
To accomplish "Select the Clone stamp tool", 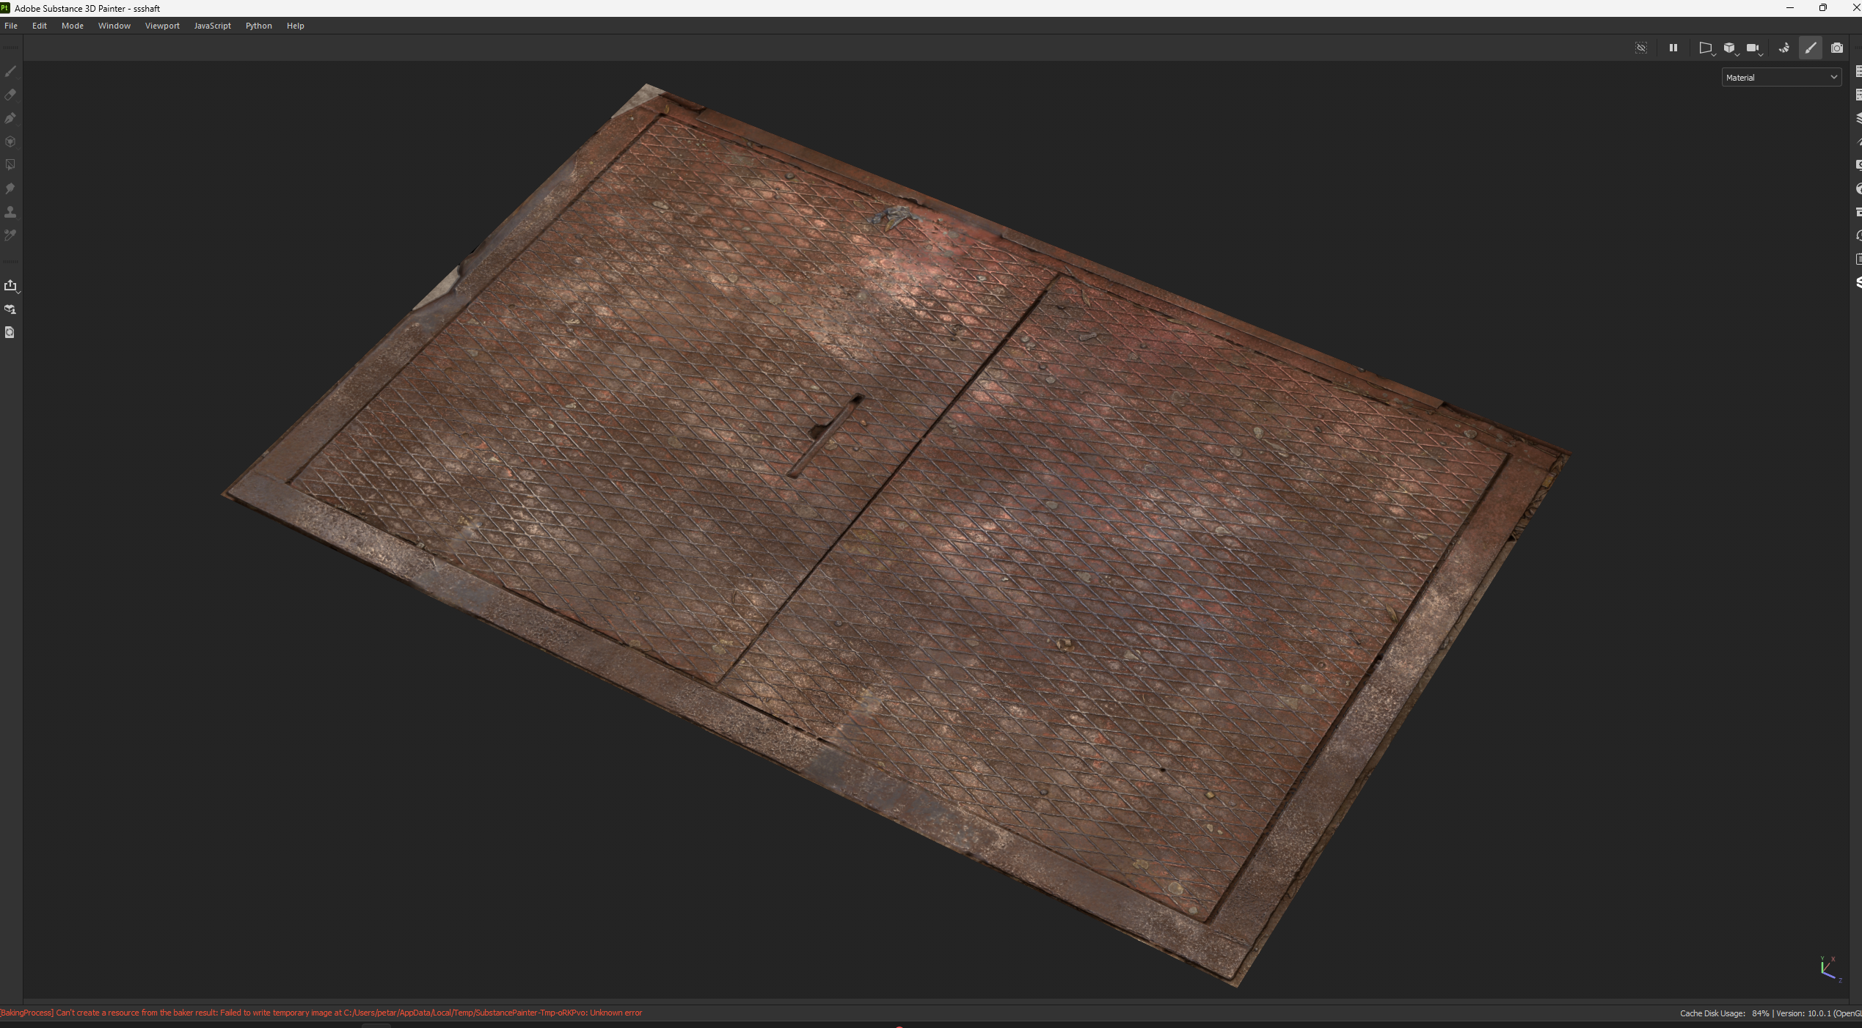I will click(x=10, y=212).
